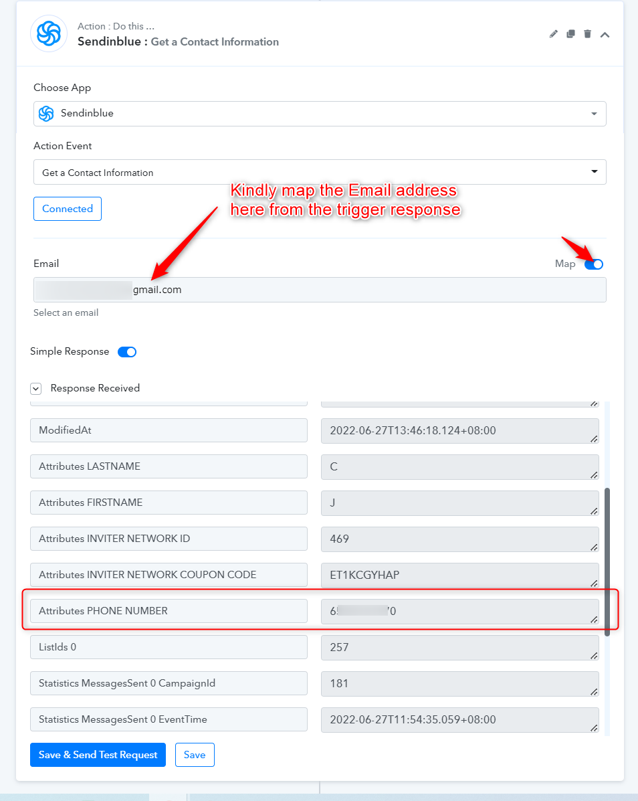Toggle the Email Map switch
The width and height of the screenshot is (638, 801).
pyautogui.click(x=594, y=264)
